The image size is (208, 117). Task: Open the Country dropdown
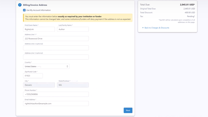46,66
